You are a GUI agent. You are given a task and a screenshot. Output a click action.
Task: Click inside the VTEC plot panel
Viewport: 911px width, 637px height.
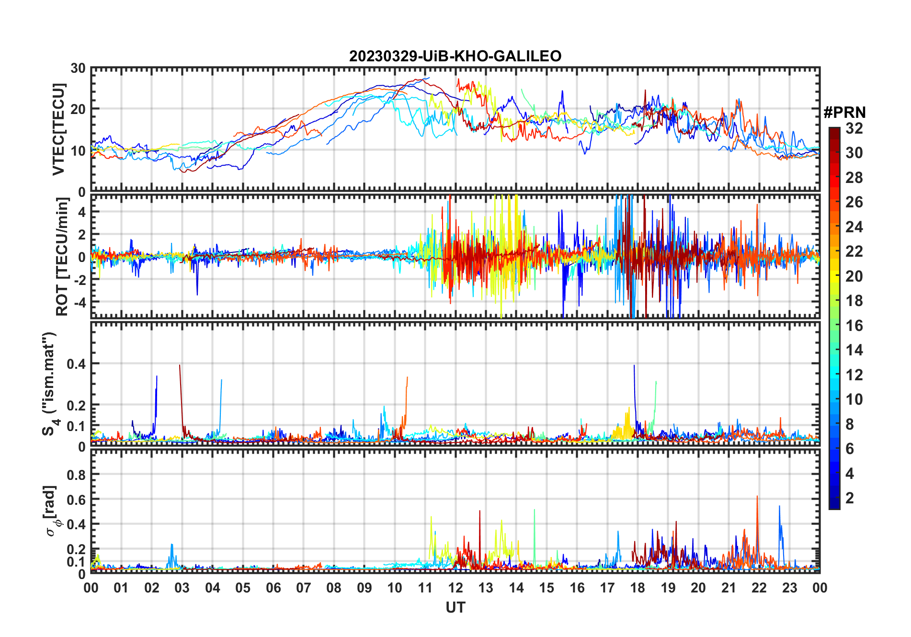[x=455, y=129]
